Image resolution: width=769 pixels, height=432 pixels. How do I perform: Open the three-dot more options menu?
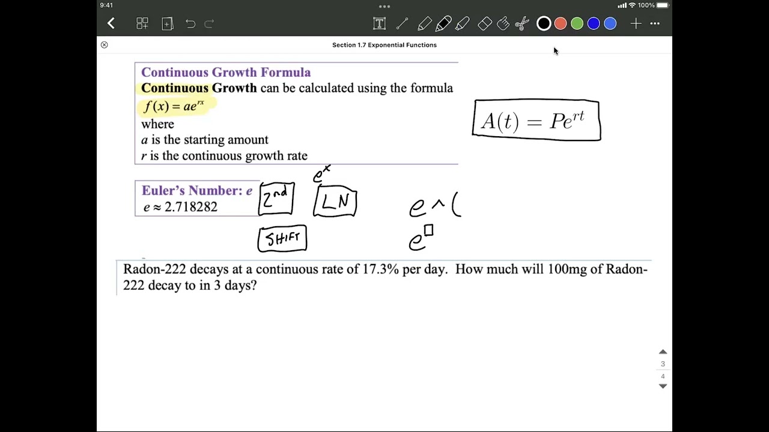click(x=655, y=23)
